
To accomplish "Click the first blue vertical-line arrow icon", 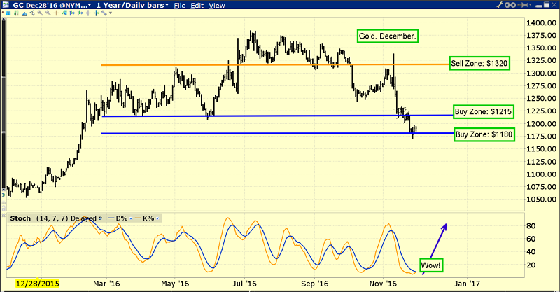I will [x=72, y=13].
